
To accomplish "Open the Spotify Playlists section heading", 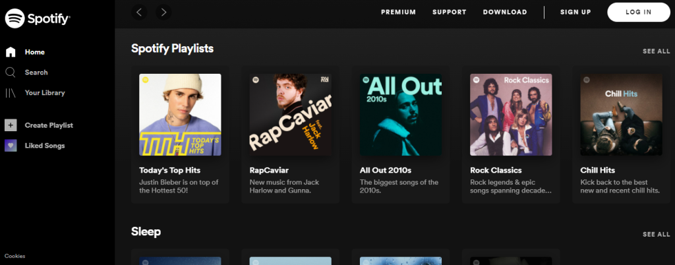I will [x=172, y=49].
